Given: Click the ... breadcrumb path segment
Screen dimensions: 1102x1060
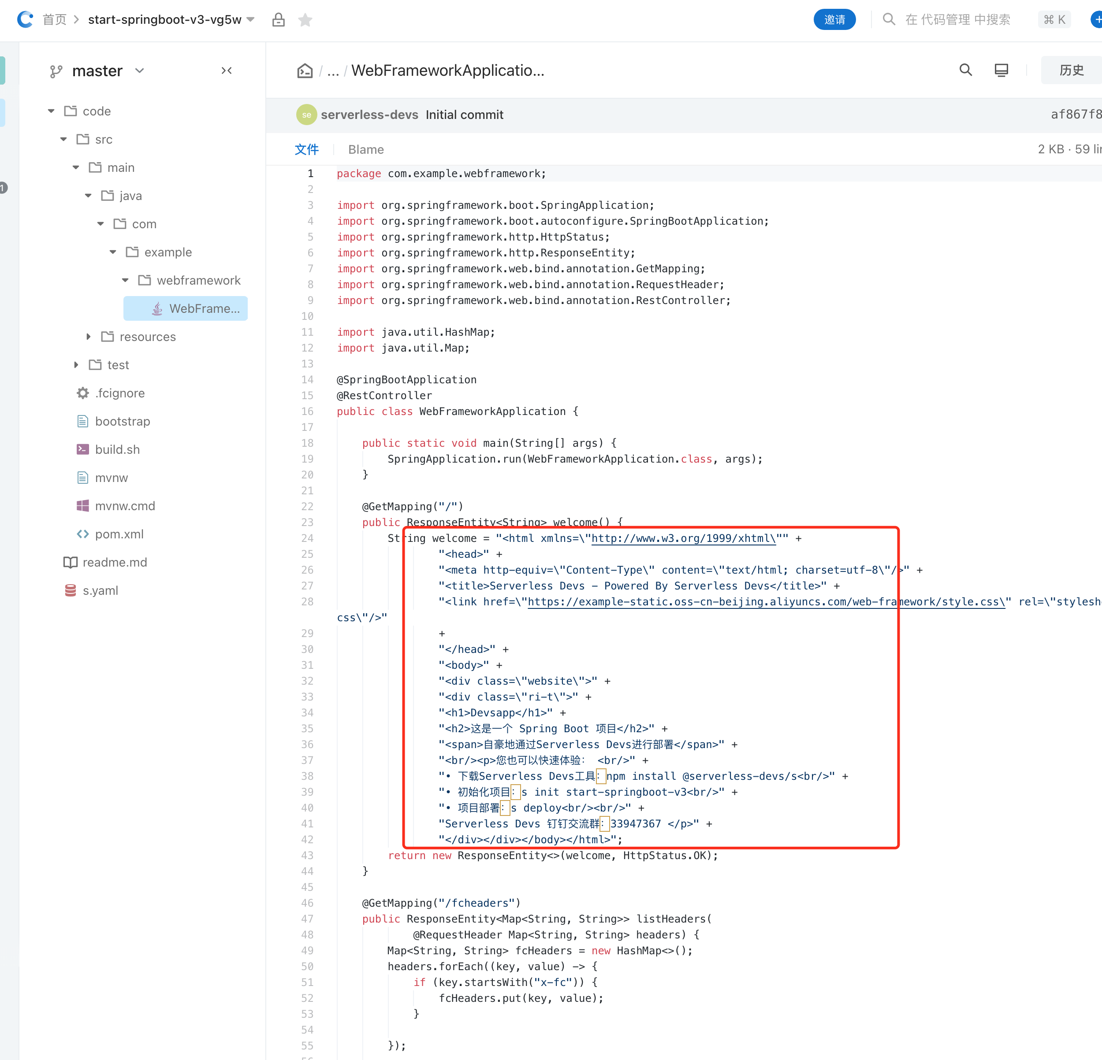Looking at the screenshot, I should (x=333, y=71).
